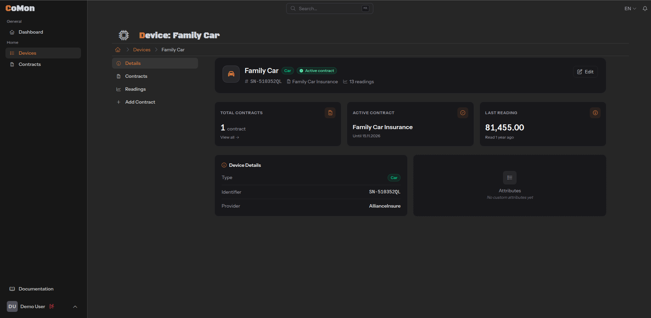Focus the Search field

[329, 8]
